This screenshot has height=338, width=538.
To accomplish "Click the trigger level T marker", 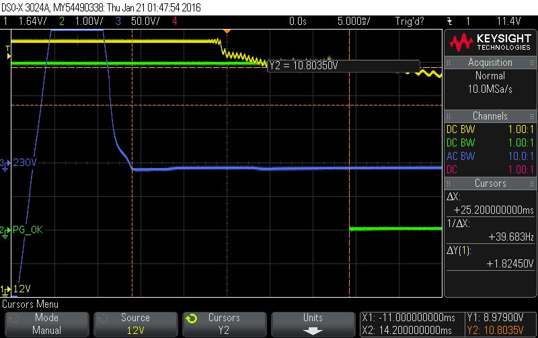I will pos(9,52).
